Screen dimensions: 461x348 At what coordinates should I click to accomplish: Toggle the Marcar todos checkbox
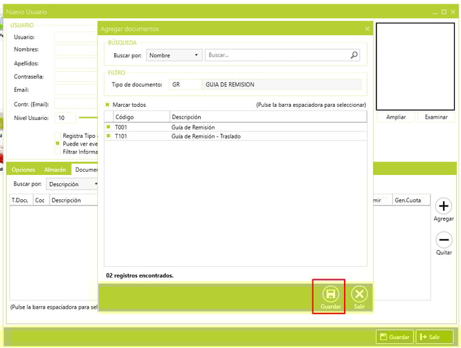[107, 105]
